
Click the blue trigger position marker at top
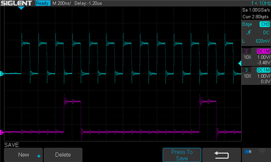(x=21, y=8)
